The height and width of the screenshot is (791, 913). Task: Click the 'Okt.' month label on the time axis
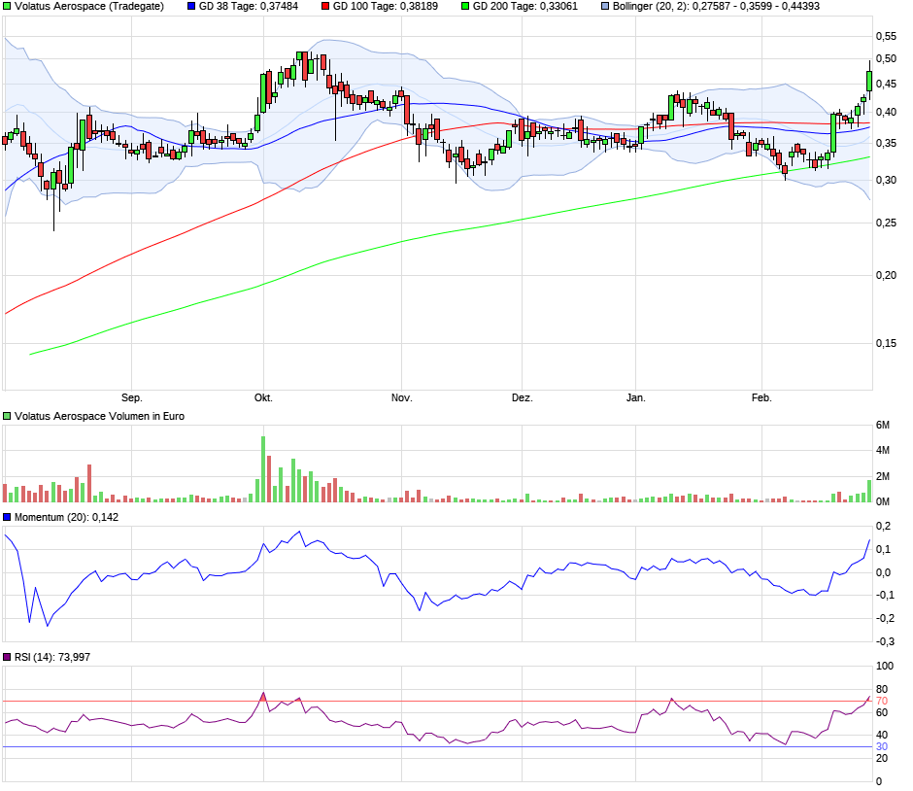263,398
